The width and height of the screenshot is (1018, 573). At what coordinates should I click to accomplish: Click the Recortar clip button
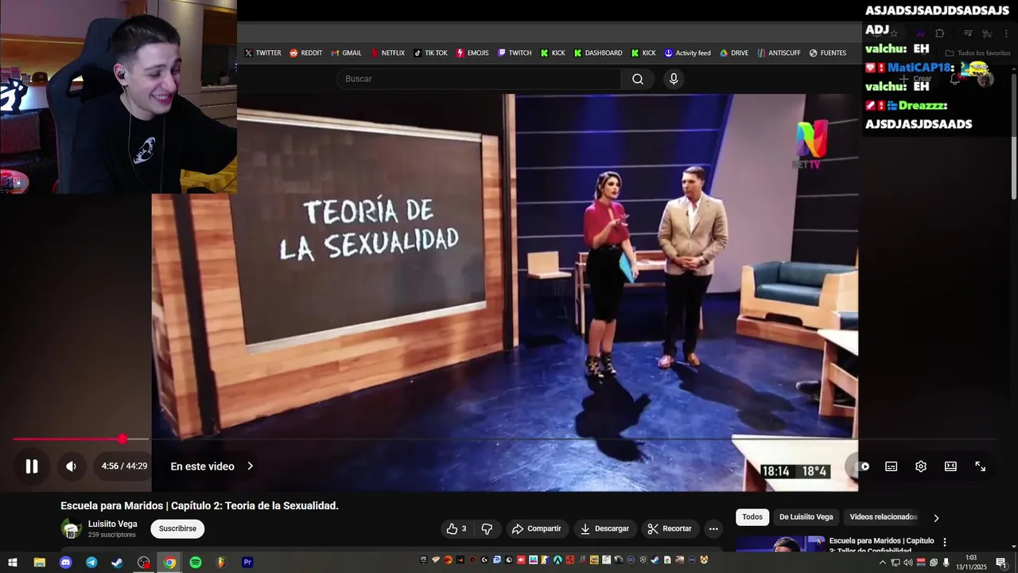click(670, 528)
